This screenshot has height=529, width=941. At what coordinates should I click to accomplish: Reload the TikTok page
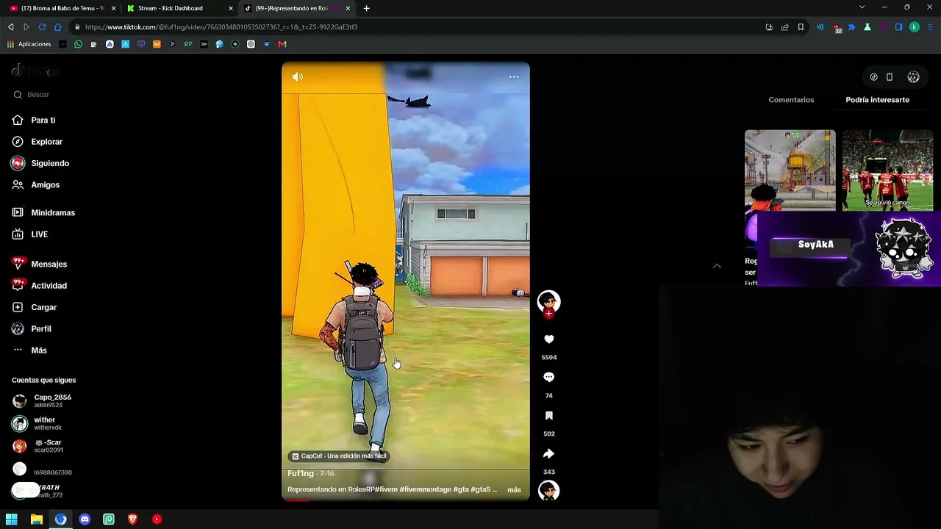42,27
